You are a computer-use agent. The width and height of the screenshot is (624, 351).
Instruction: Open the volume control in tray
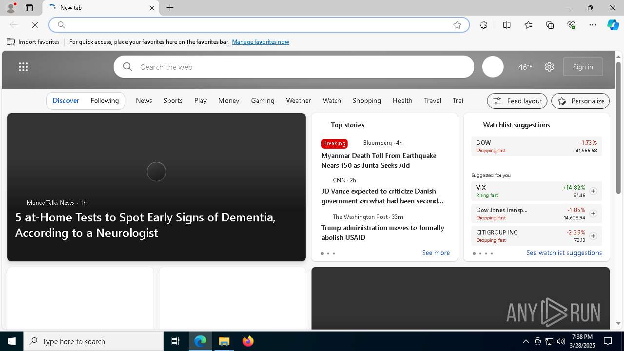561,341
